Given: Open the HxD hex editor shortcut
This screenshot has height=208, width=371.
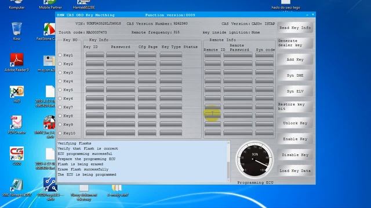Looking at the screenshot, I should [x=17, y=94].
